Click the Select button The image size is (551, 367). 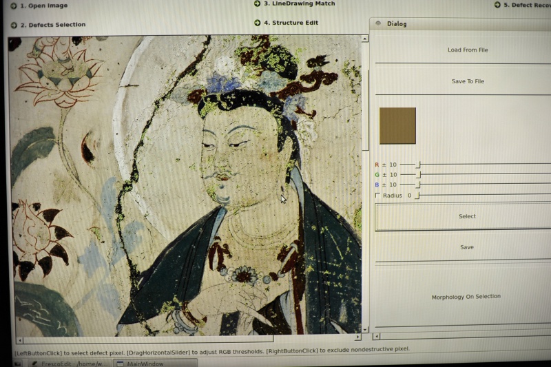pos(467,216)
